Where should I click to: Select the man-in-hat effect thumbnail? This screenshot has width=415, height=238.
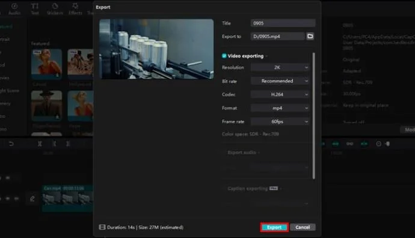(x=46, y=106)
